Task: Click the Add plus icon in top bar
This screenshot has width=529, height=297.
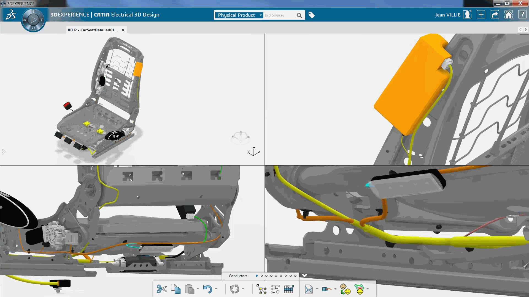Action: point(481,15)
